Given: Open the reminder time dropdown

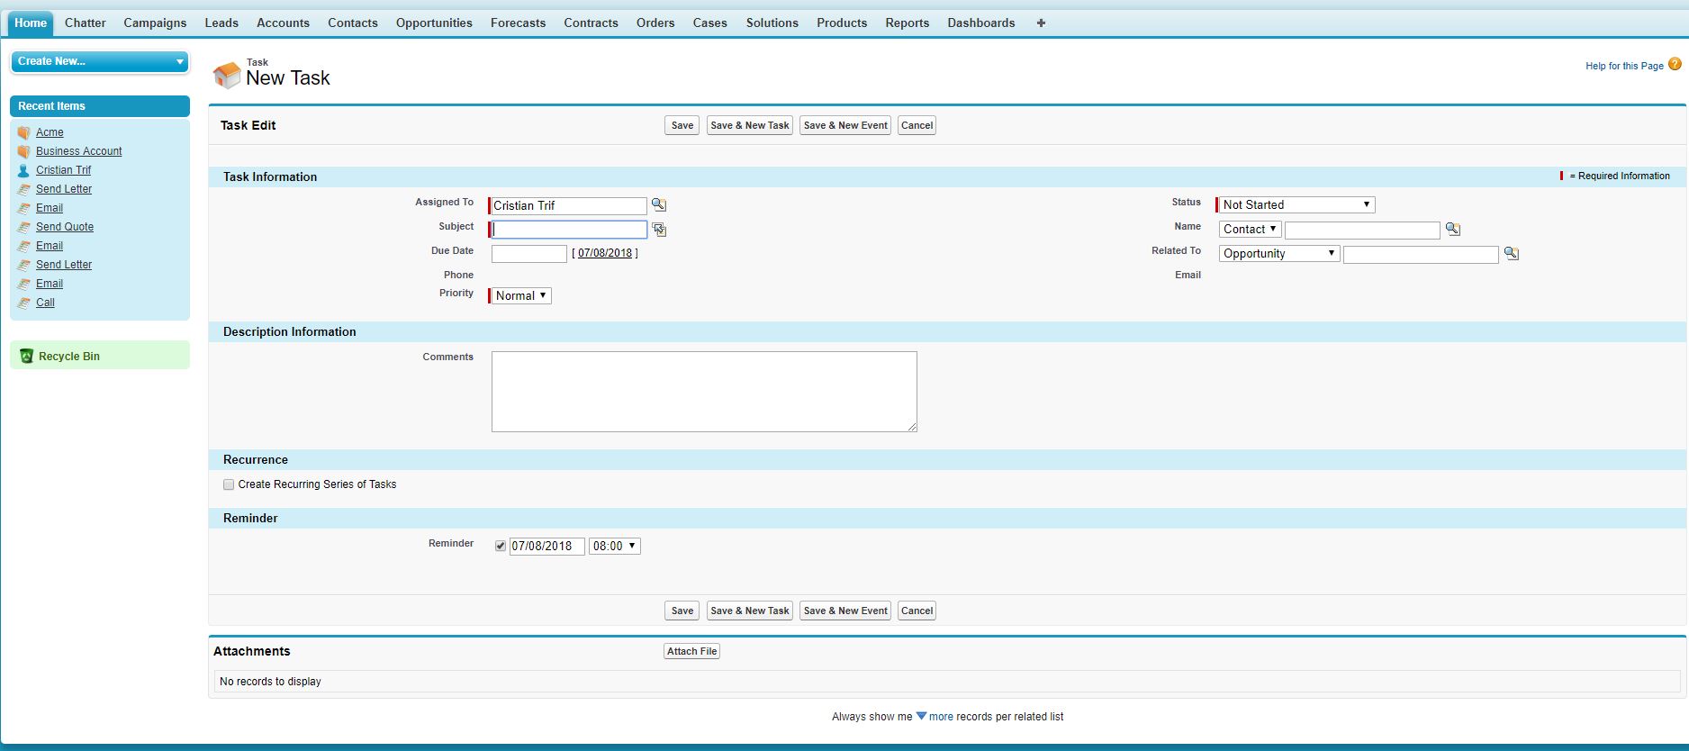Looking at the screenshot, I should pyautogui.click(x=614, y=546).
